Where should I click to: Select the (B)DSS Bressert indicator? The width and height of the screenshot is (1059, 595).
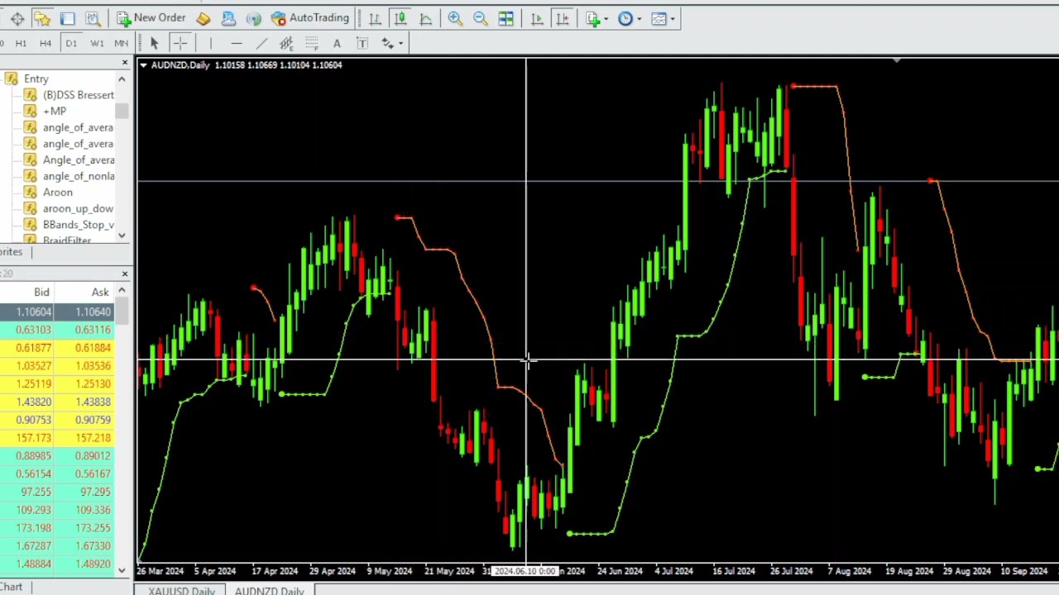tap(79, 95)
